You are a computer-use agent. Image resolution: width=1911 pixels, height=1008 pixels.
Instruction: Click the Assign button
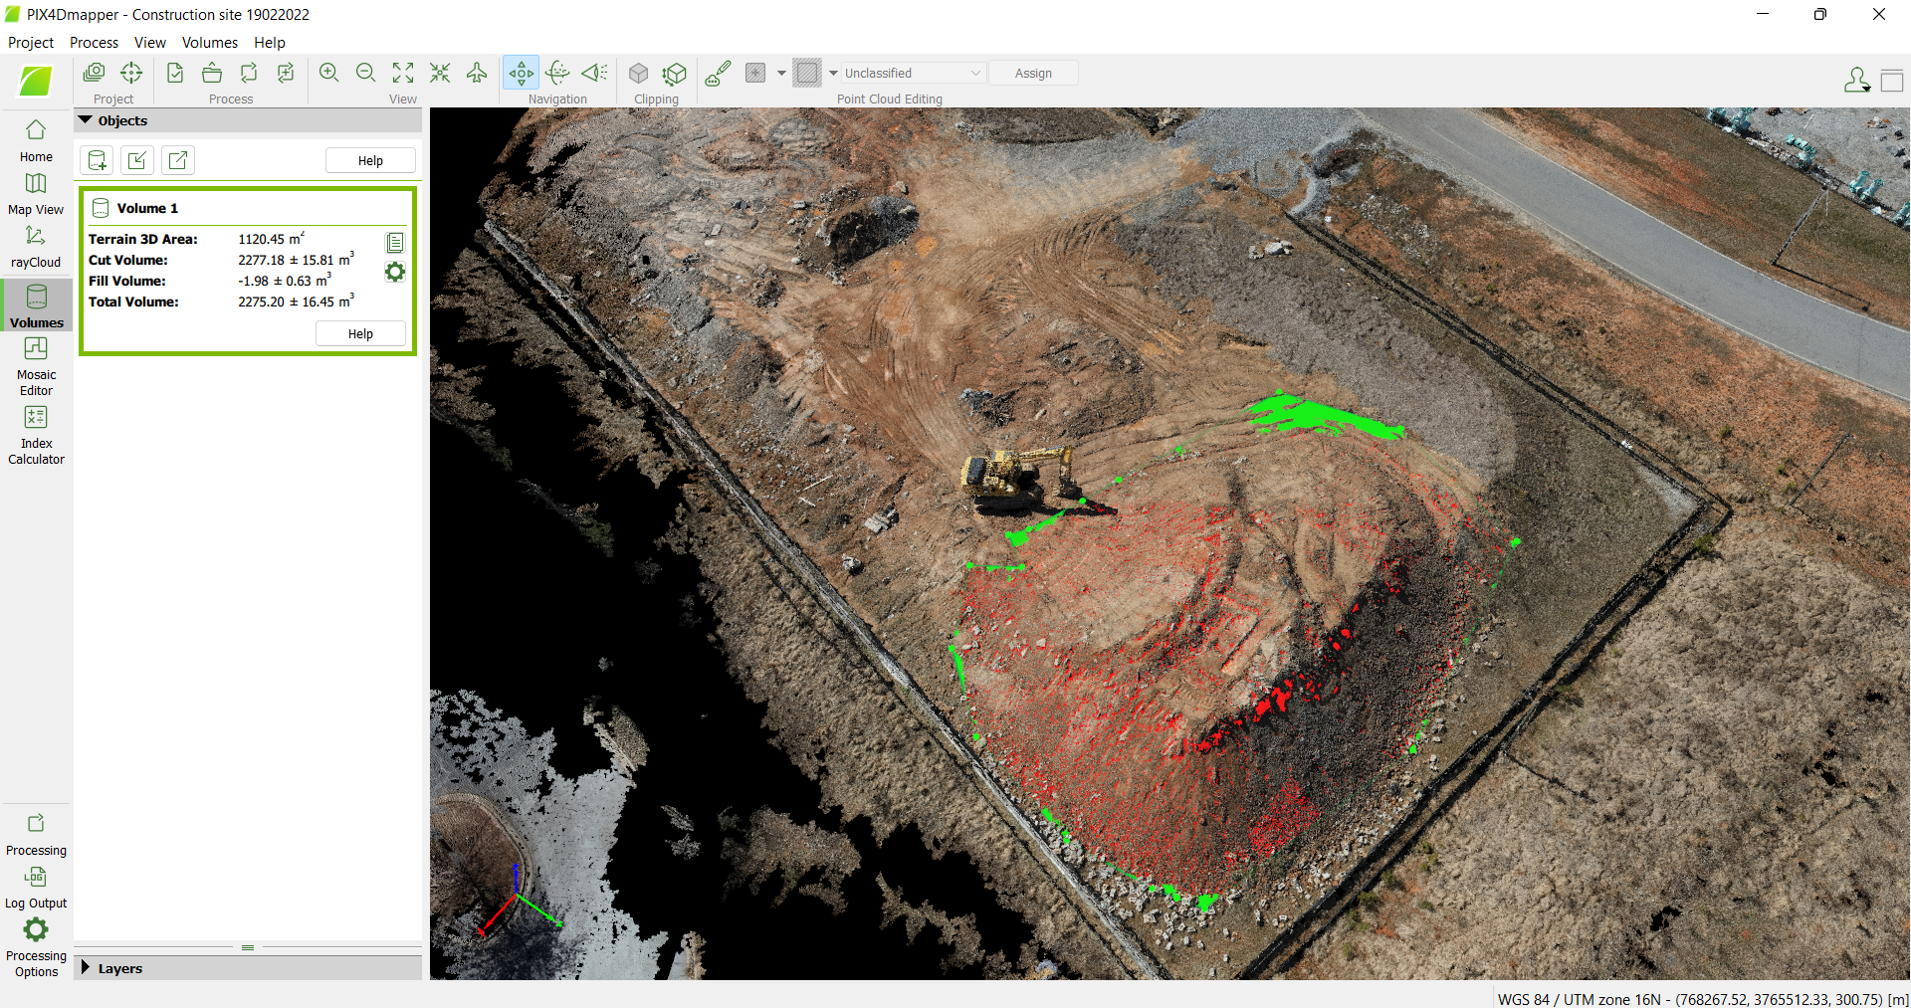click(x=1033, y=74)
